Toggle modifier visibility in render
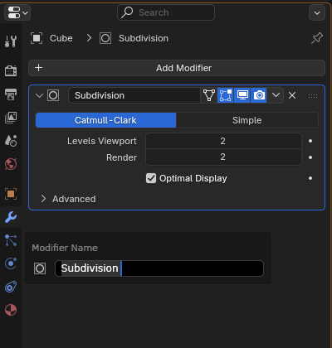 click(259, 95)
